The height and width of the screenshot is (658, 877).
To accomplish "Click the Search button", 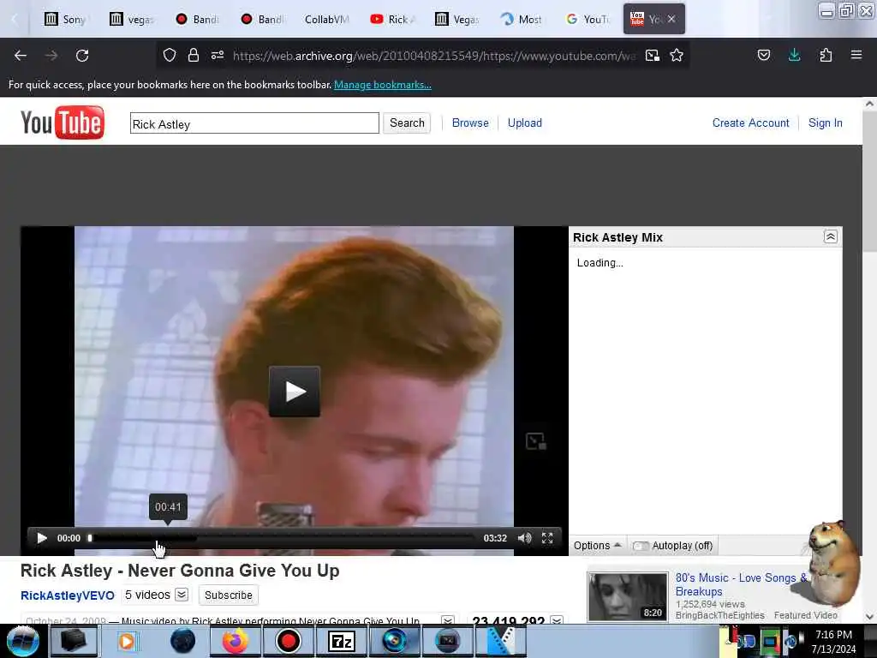I will 407,123.
